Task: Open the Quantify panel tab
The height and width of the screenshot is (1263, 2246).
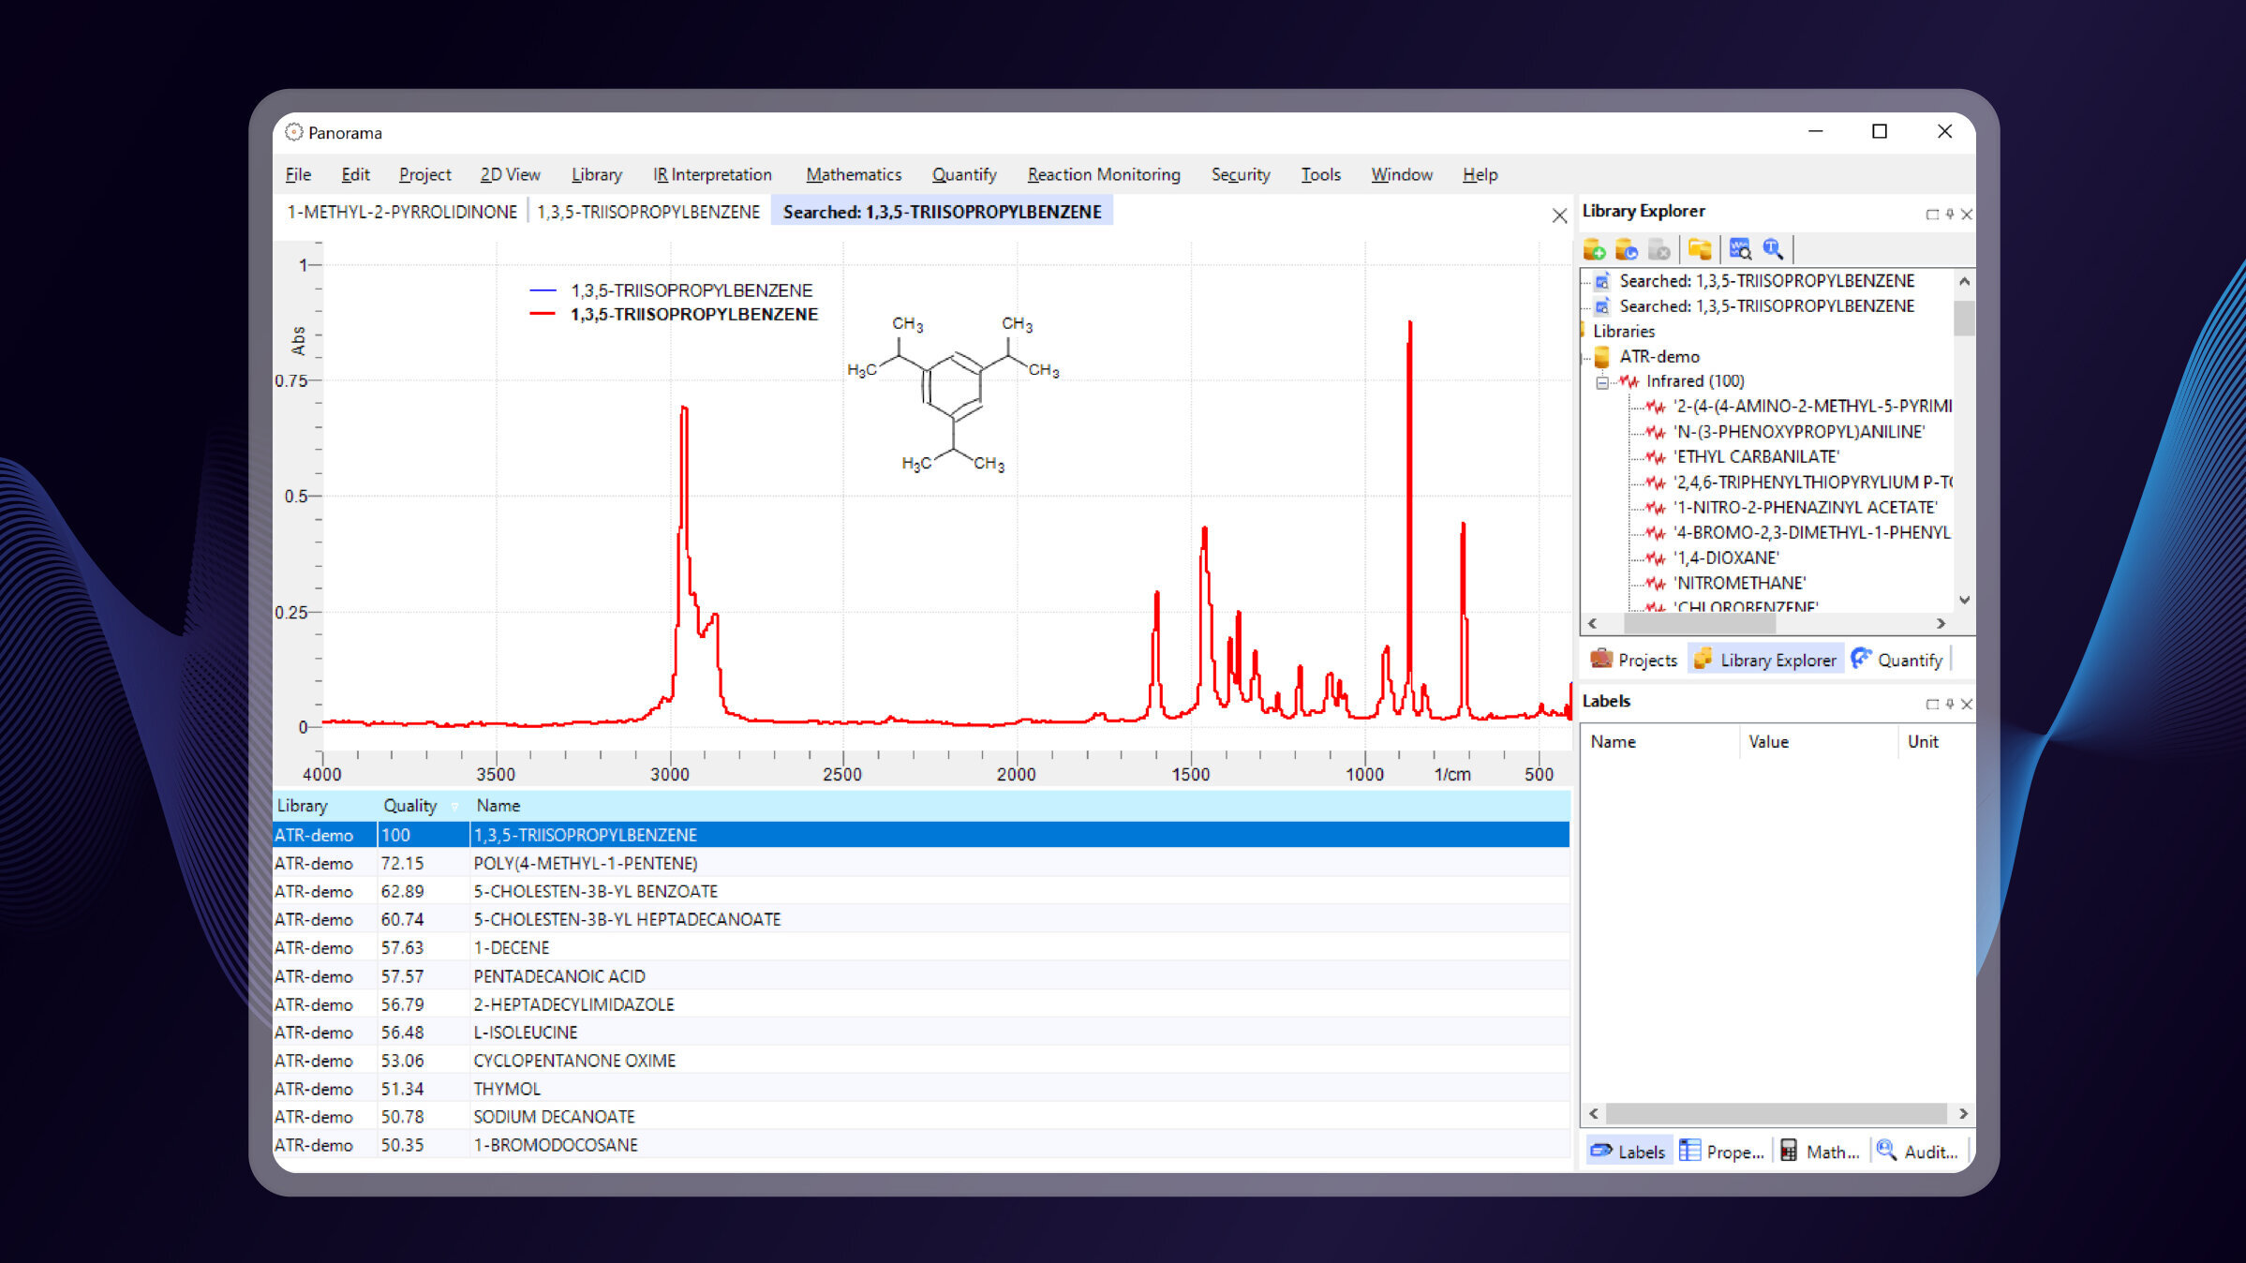Action: tap(1898, 660)
